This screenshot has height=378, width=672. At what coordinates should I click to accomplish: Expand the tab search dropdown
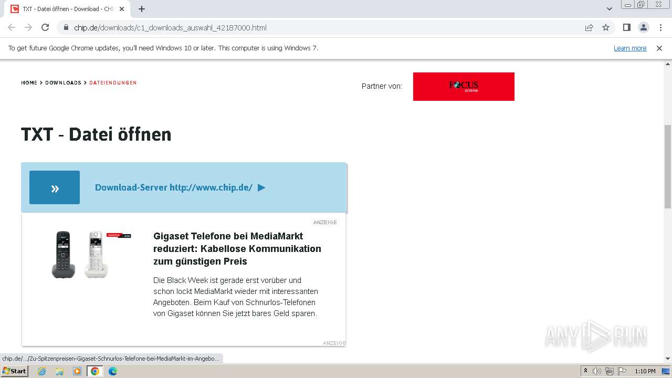(610, 9)
